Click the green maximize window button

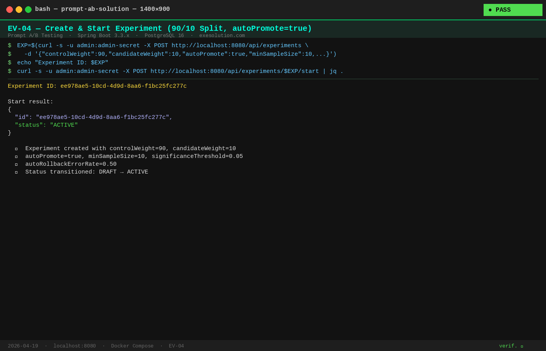click(28, 9)
